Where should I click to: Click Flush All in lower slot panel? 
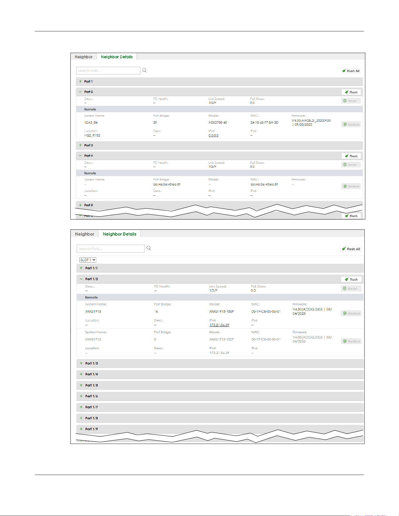[x=351, y=249]
